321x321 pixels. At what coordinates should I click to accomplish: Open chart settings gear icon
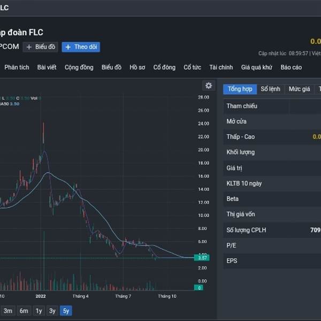pyautogui.click(x=209, y=86)
